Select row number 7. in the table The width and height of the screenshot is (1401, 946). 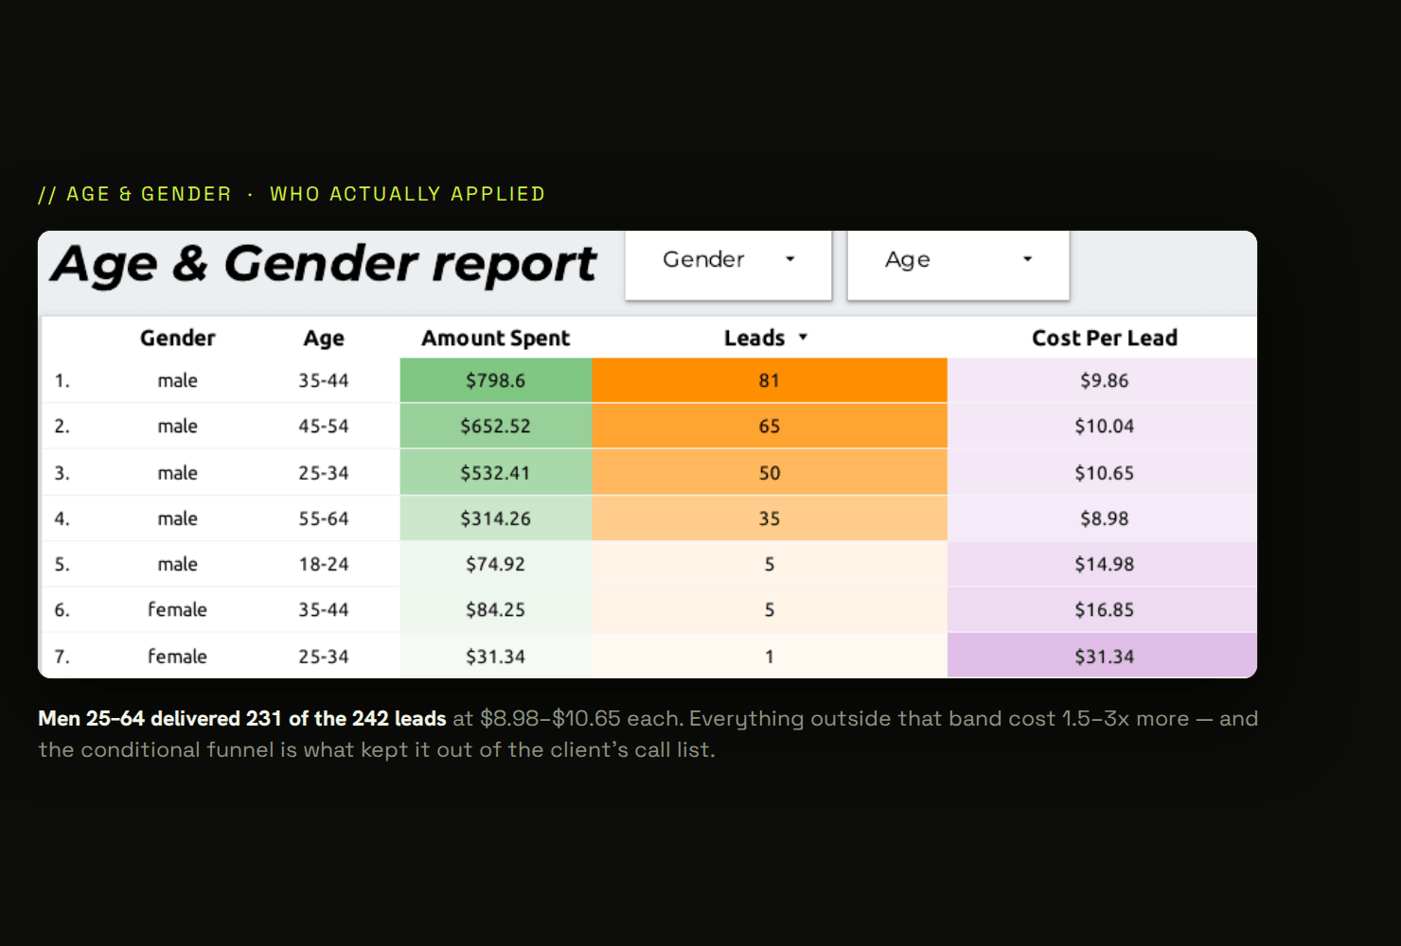[62, 656]
